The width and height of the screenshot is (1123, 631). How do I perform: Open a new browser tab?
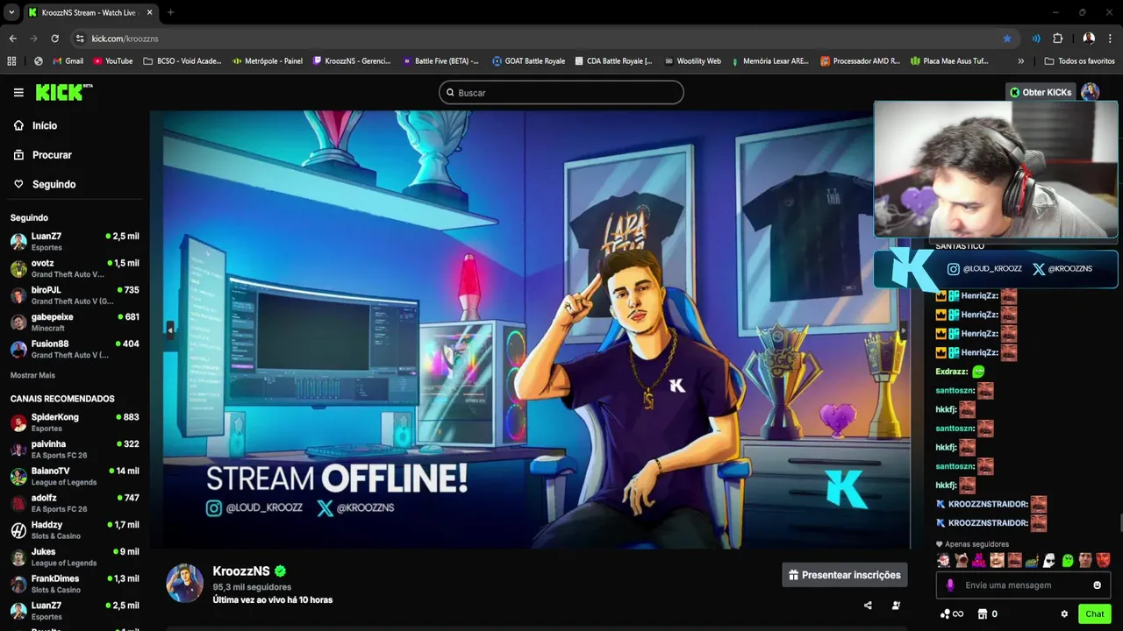[x=170, y=12]
